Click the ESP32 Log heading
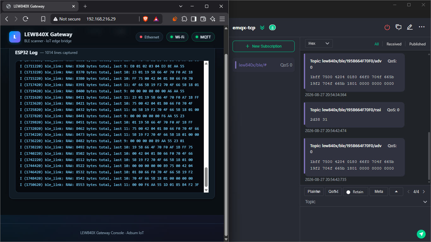The image size is (431, 242). coord(26,53)
